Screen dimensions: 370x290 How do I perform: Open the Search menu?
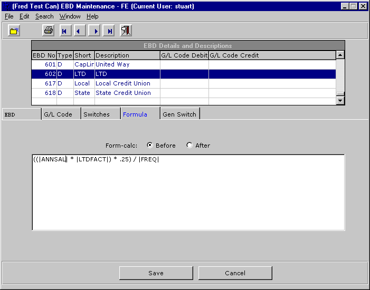coord(44,16)
